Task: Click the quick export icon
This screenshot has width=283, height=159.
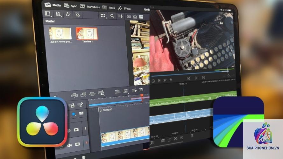Action: pyautogui.click(x=134, y=90)
